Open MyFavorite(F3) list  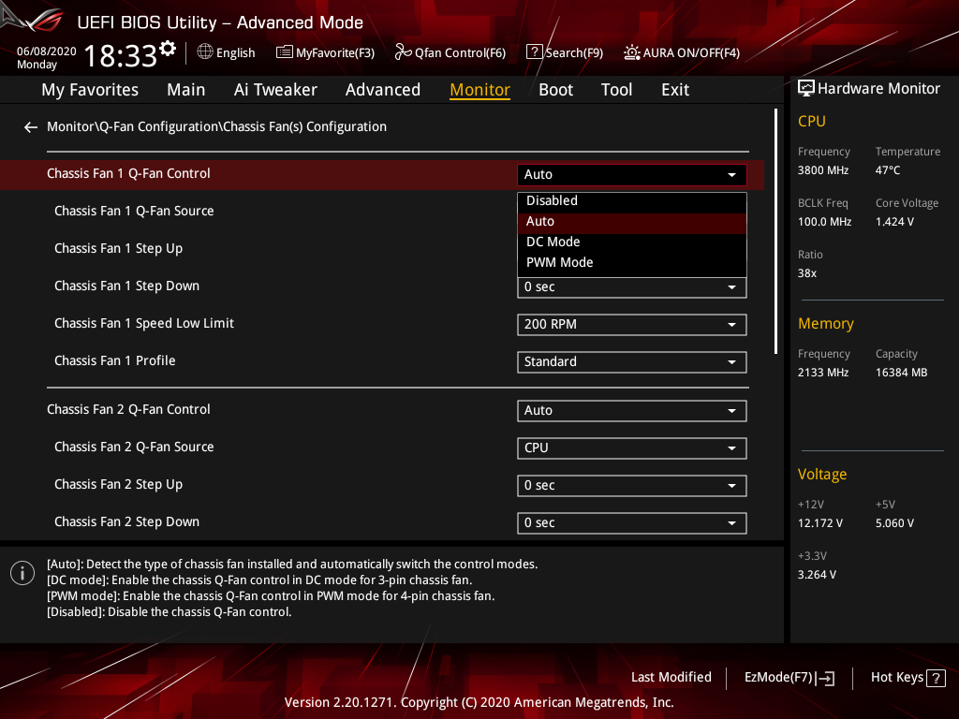pos(325,52)
